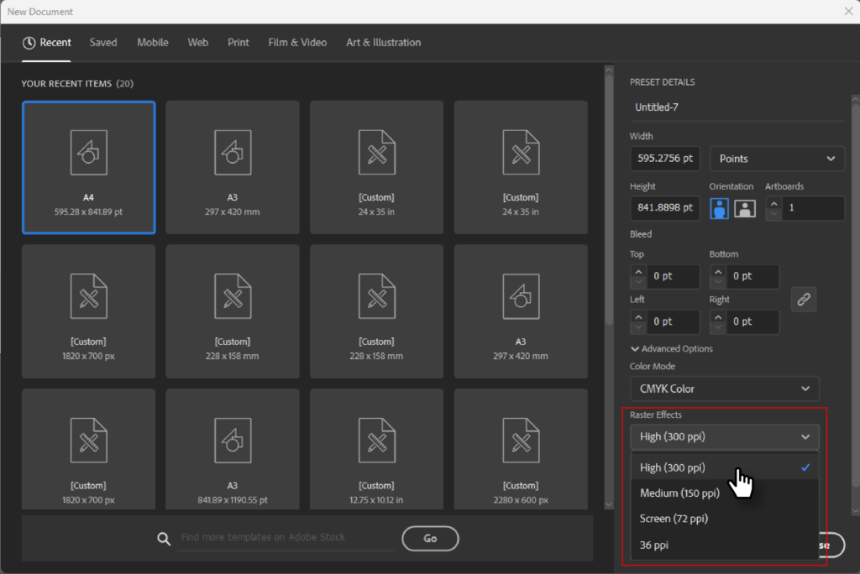
Task: Choose Medium (150 ppi) option
Action: point(725,493)
